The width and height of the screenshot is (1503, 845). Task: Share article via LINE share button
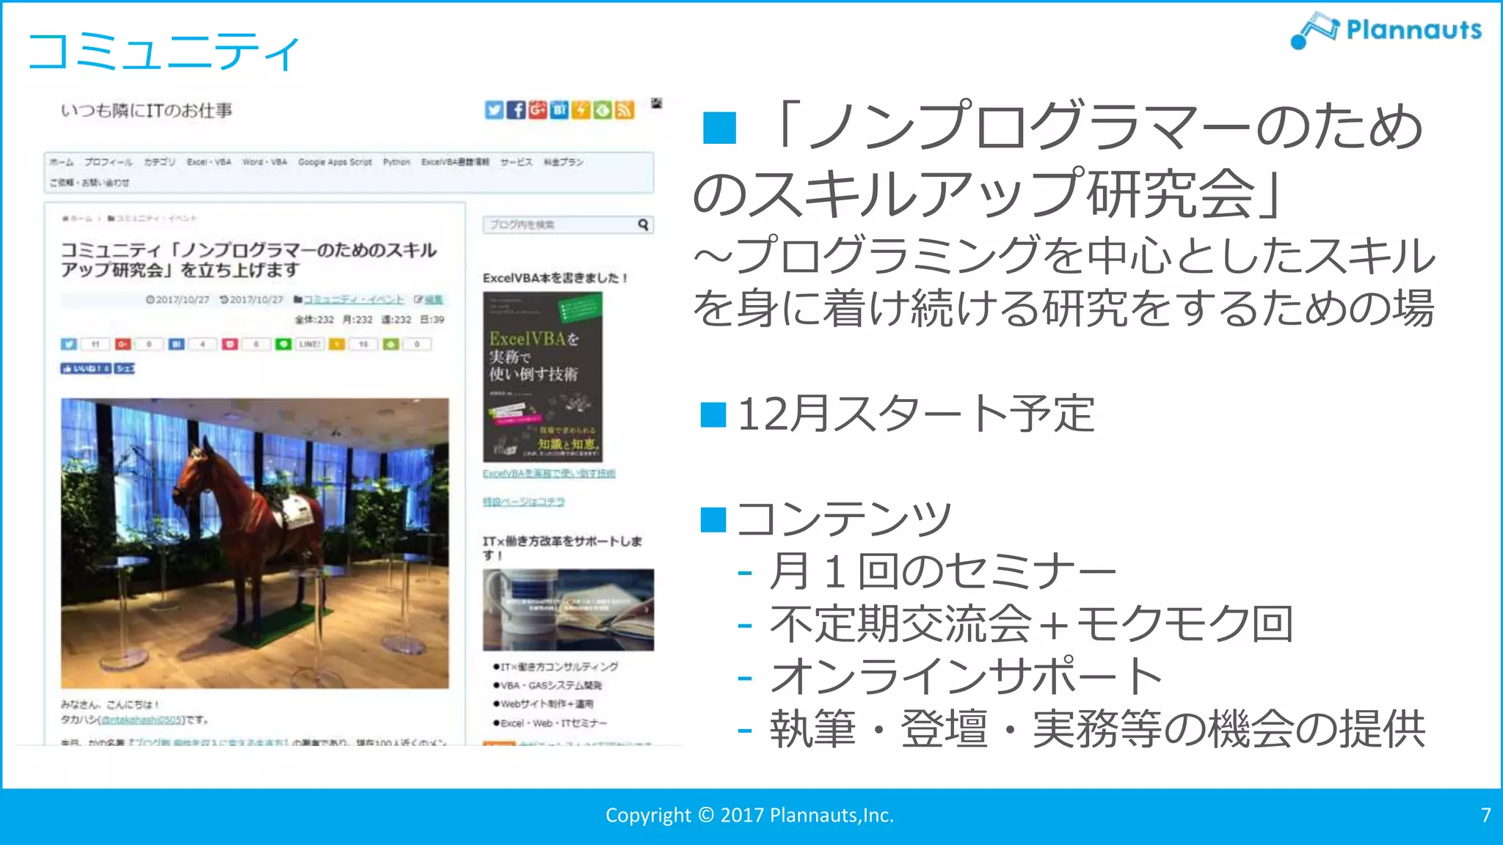click(283, 344)
